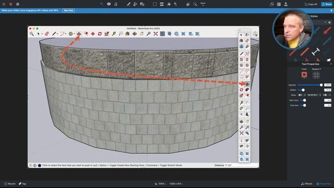Toggle the Effects panel
334x188 pixels.
tap(307, 184)
